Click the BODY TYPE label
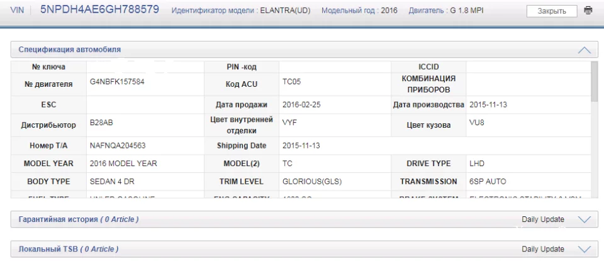This screenshot has width=604, height=261. pyautogui.click(x=48, y=181)
